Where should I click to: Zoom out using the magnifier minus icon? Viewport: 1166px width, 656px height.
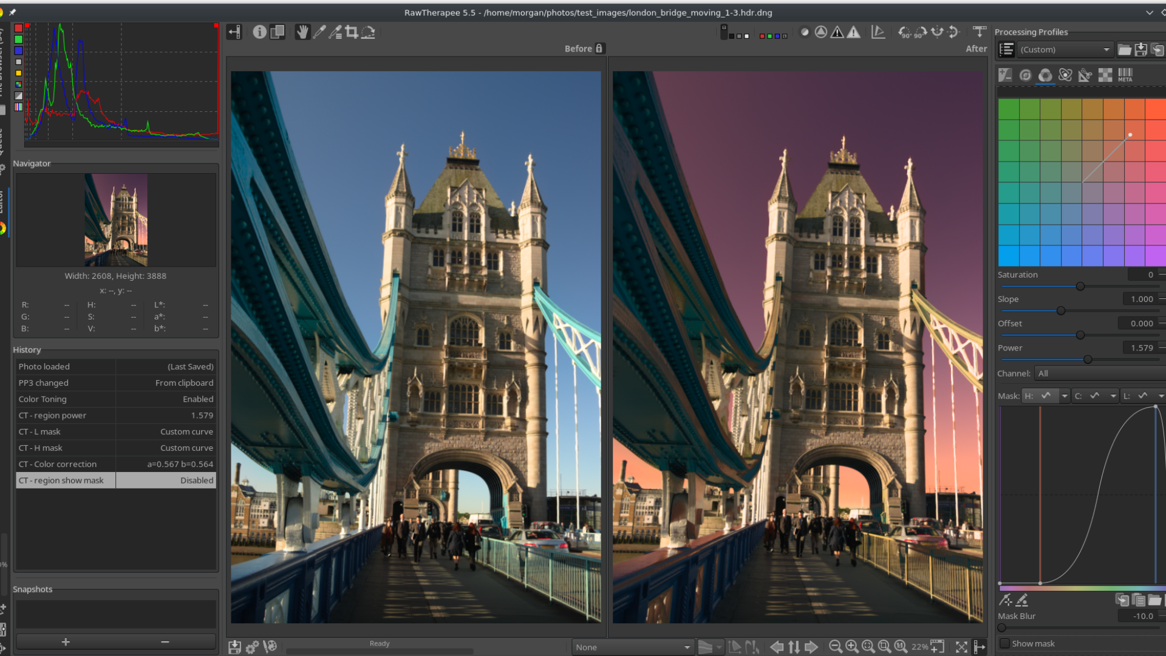point(835,647)
